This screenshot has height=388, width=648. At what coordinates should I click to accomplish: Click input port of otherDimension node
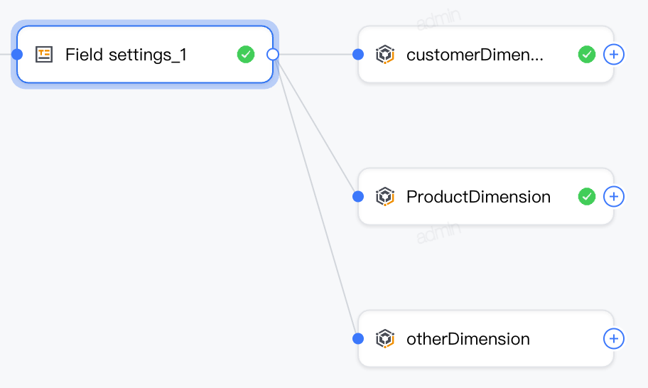pyautogui.click(x=358, y=339)
